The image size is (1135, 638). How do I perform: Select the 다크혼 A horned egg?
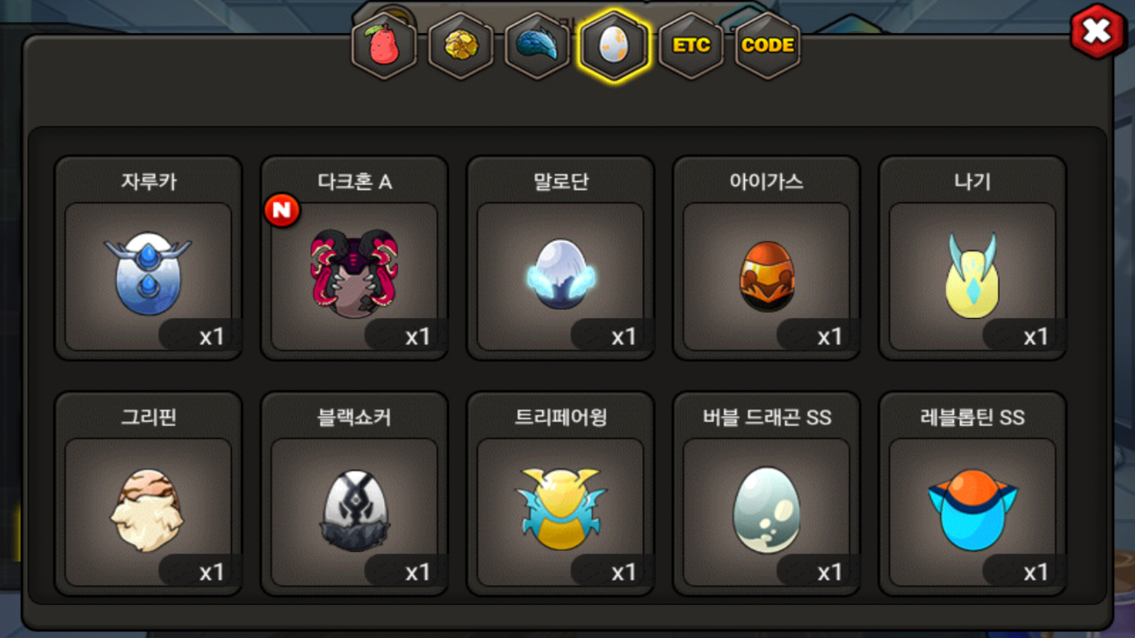click(x=354, y=274)
